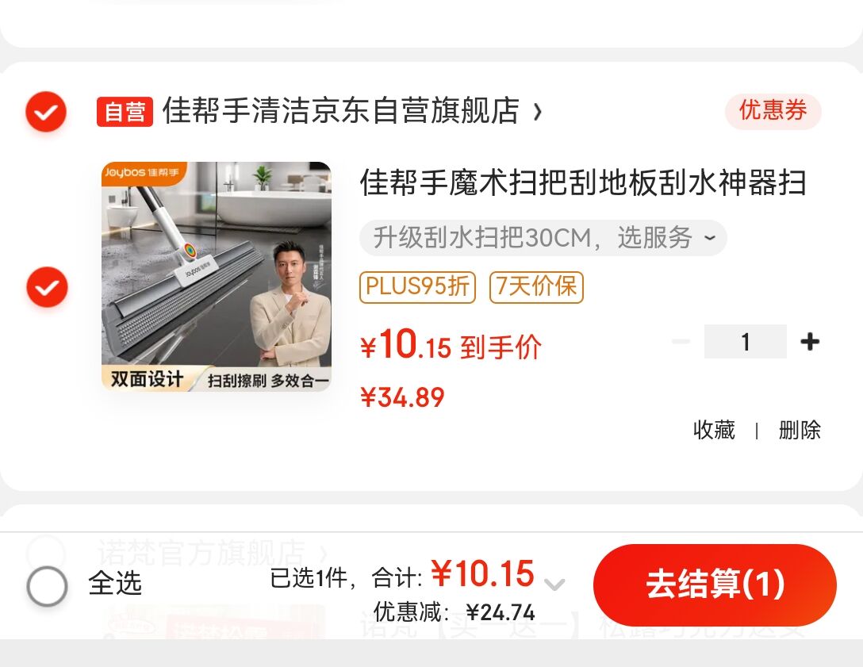Open the 优惠券 coupon button
The width and height of the screenshot is (863, 667).
coord(773,110)
